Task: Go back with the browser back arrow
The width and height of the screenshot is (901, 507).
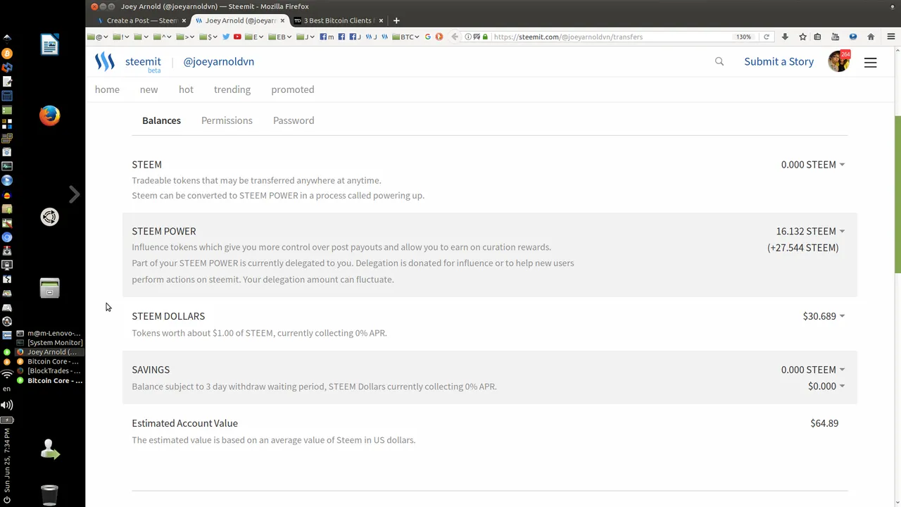Action: (x=455, y=37)
